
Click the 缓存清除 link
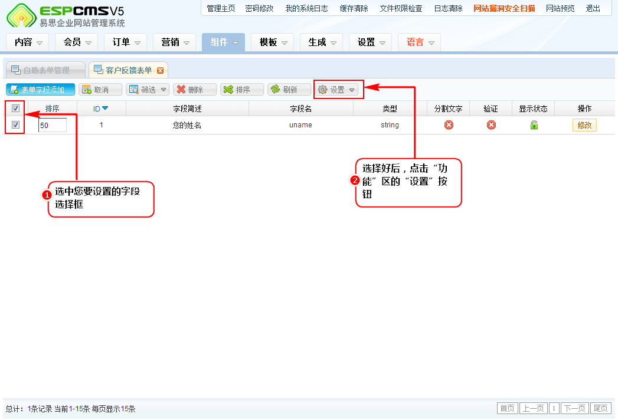[x=354, y=8]
